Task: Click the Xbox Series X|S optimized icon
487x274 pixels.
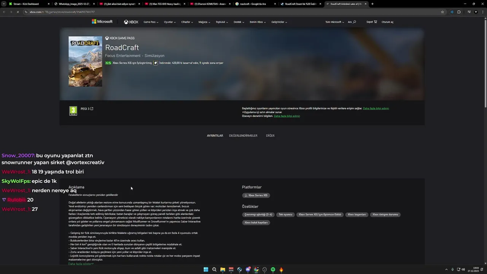Action: point(108,63)
